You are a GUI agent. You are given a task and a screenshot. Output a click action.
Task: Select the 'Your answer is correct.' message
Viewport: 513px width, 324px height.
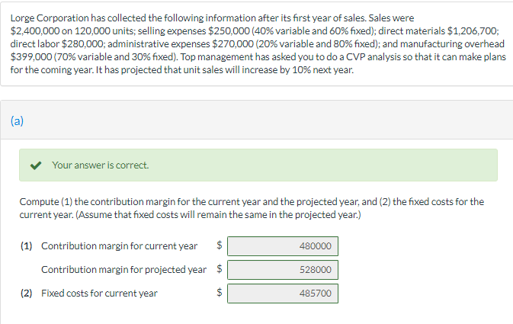100,165
